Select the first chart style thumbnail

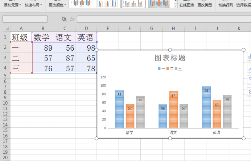(x=82, y=4)
